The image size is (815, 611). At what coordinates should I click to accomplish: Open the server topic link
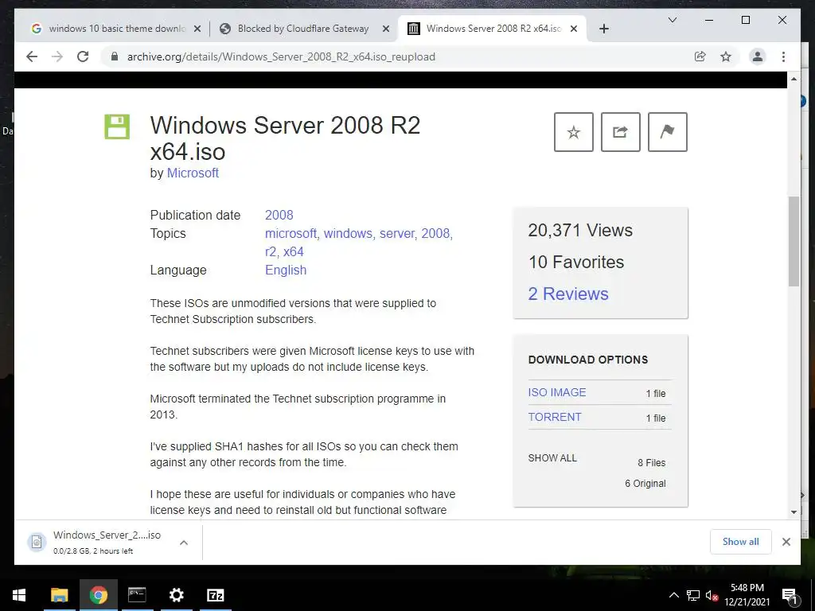coord(397,233)
